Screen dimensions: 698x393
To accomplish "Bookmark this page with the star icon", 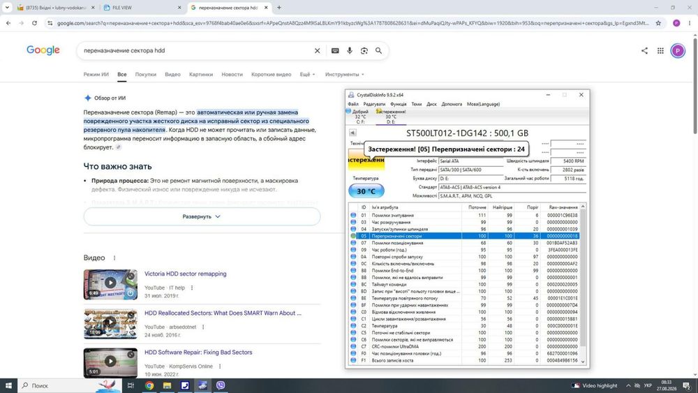I will (x=658, y=23).
